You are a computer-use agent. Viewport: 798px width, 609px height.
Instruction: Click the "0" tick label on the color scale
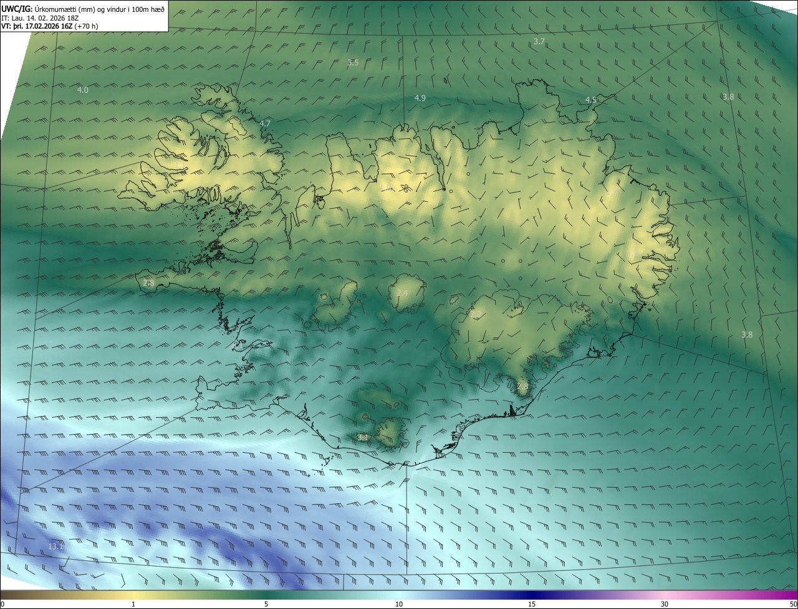(x=2, y=604)
